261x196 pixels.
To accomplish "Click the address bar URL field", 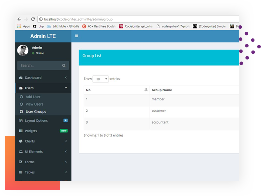I will [138, 19].
